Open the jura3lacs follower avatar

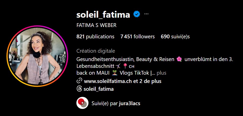[82, 103]
